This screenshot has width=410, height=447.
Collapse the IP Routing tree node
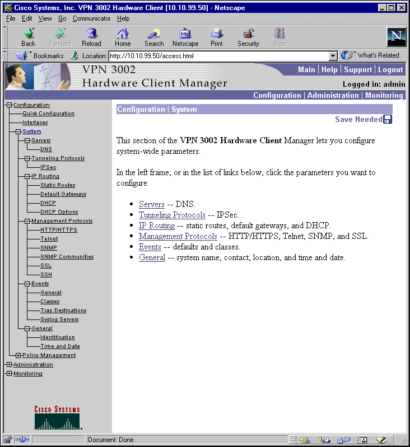click(x=27, y=176)
